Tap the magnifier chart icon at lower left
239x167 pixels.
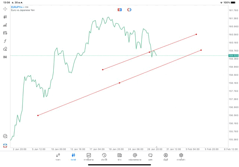5,136
